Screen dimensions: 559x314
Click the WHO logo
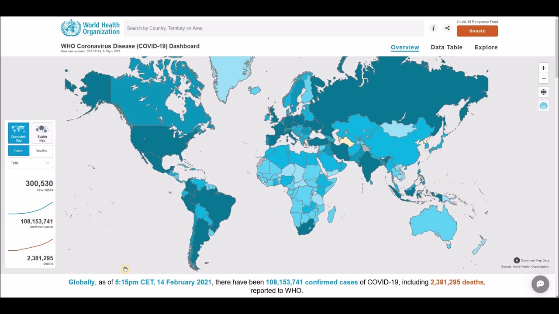point(90,28)
